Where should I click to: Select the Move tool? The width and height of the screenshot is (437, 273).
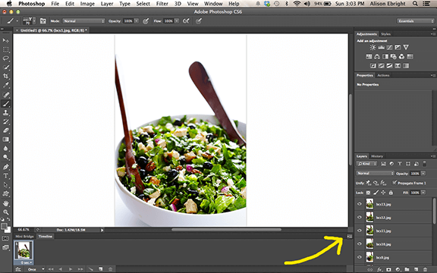5,40
